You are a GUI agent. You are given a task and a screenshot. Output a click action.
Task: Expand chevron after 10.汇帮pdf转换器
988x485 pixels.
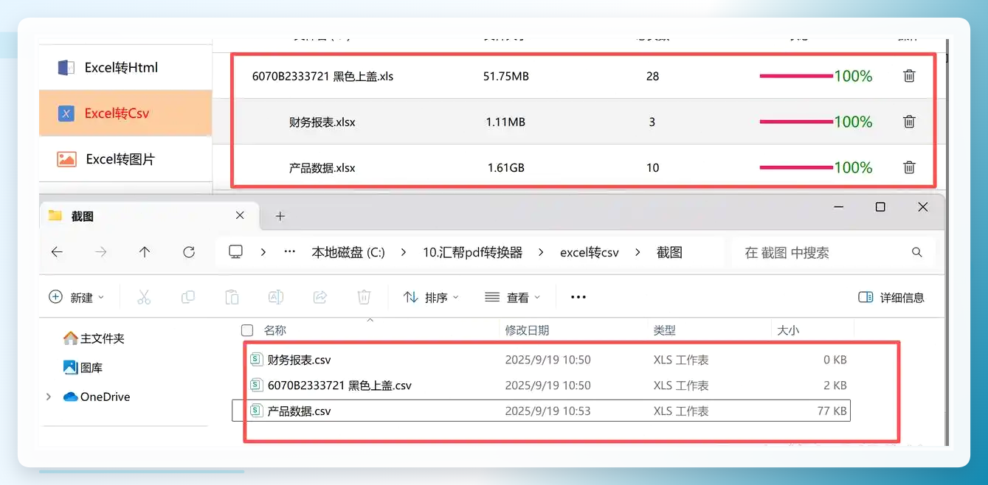[x=541, y=252]
